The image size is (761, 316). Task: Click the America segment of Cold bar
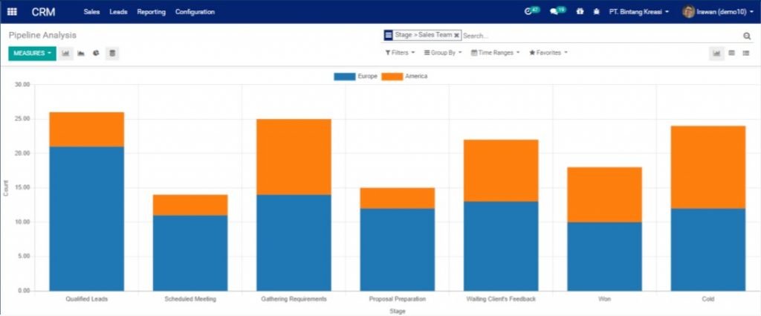[708, 167]
